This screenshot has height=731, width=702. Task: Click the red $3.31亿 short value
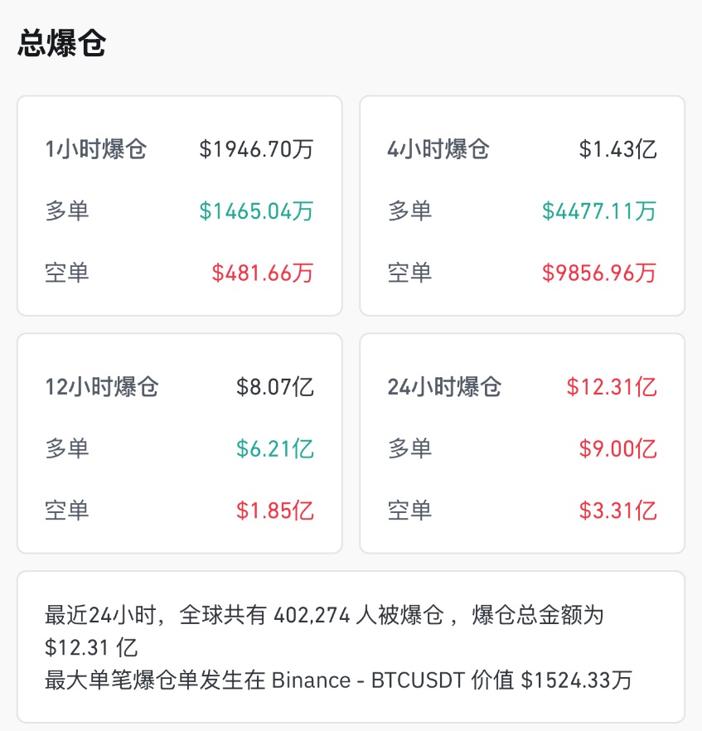click(617, 511)
